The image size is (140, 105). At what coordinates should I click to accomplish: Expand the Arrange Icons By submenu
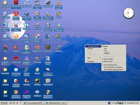click(x=93, y=46)
